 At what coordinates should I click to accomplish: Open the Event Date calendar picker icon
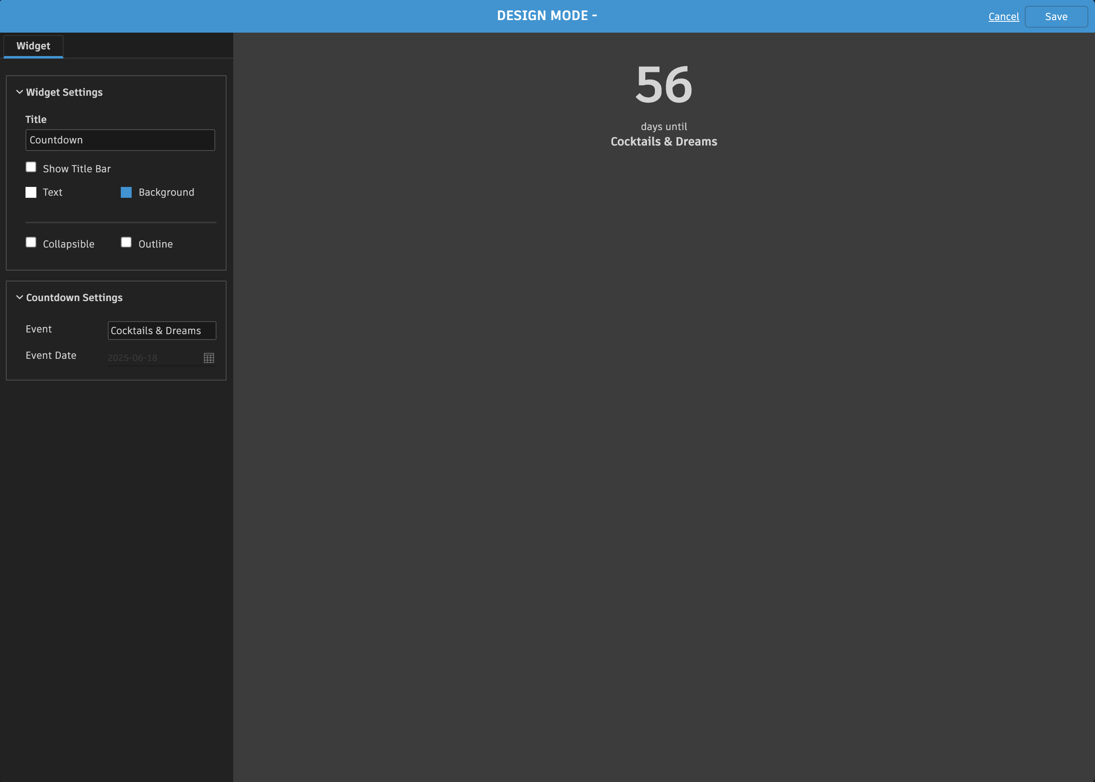tap(209, 358)
